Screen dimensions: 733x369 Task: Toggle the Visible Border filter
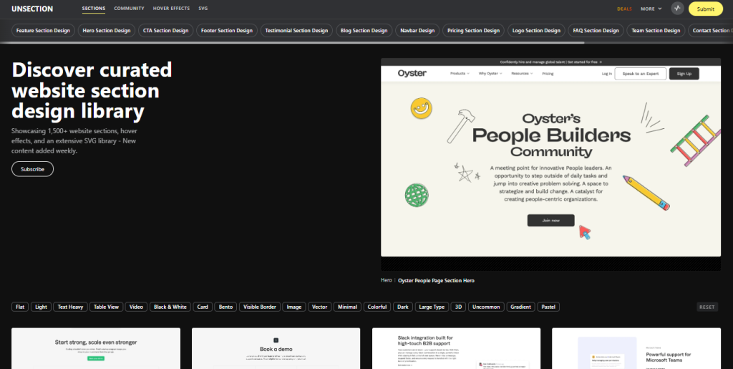tap(260, 307)
